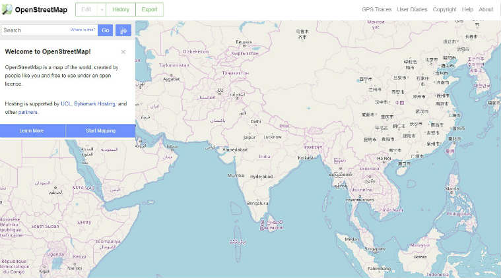This screenshot has height=278, width=501.
Task: Click the Ha Noi label on the map
Action: (x=384, y=159)
